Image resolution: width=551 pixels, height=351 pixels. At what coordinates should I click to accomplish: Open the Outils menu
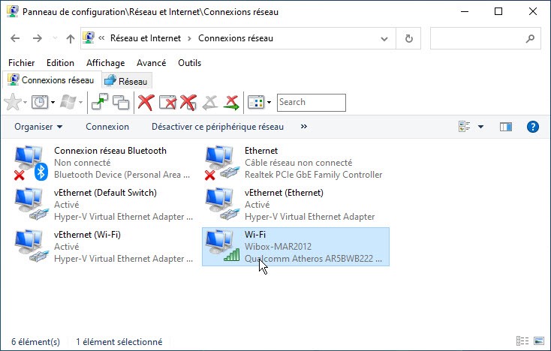(x=189, y=63)
